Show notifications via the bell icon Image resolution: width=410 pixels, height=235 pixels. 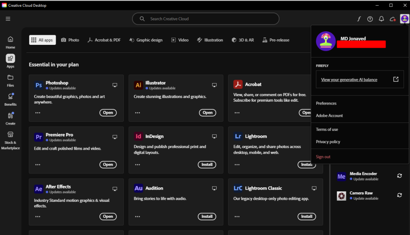381,19
